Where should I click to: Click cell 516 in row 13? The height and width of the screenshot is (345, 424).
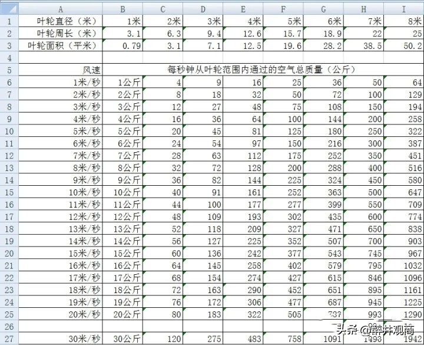tap(404, 168)
